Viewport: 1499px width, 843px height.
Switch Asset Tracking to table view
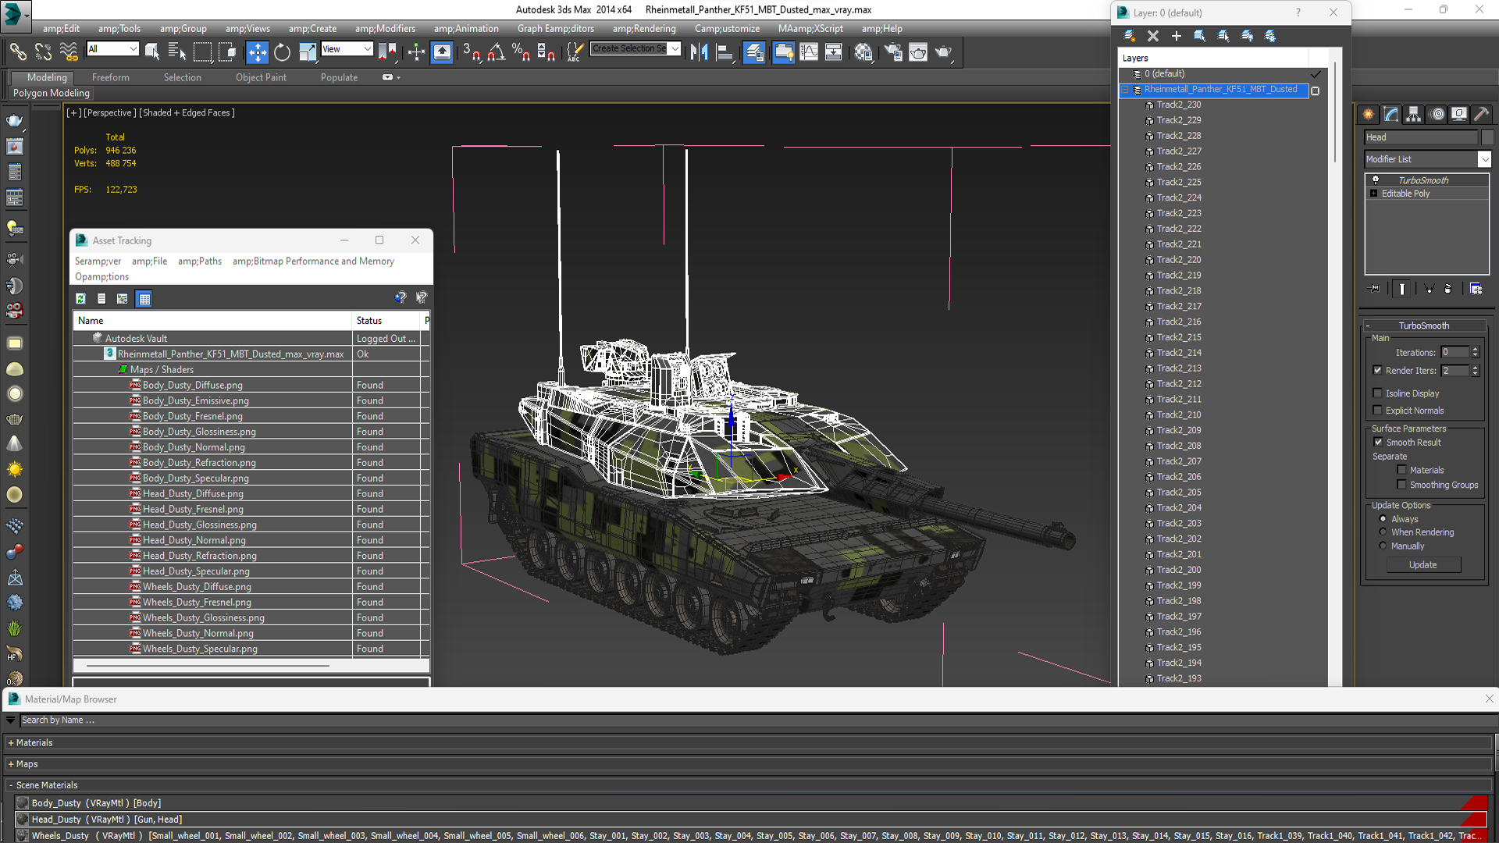point(144,299)
